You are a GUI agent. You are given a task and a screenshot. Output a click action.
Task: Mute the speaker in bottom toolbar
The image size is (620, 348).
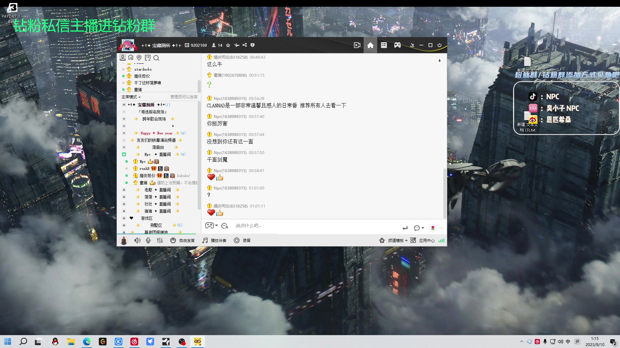click(x=137, y=240)
